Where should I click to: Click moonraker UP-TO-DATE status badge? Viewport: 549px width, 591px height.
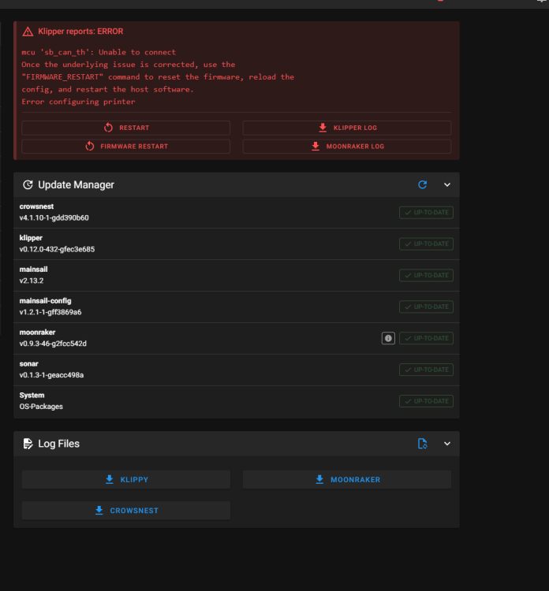pyautogui.click(x=427, y=338)
